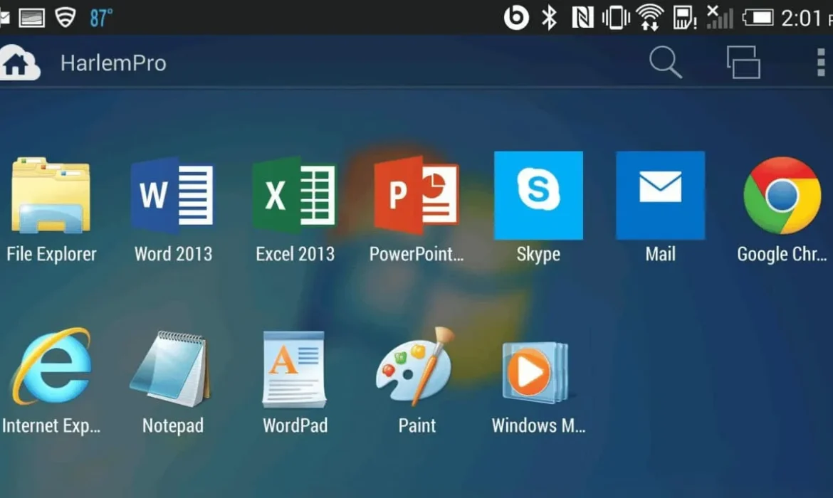
Task: Tap the Wi-Fi signal icon on the right
Action: click(650, 18)
